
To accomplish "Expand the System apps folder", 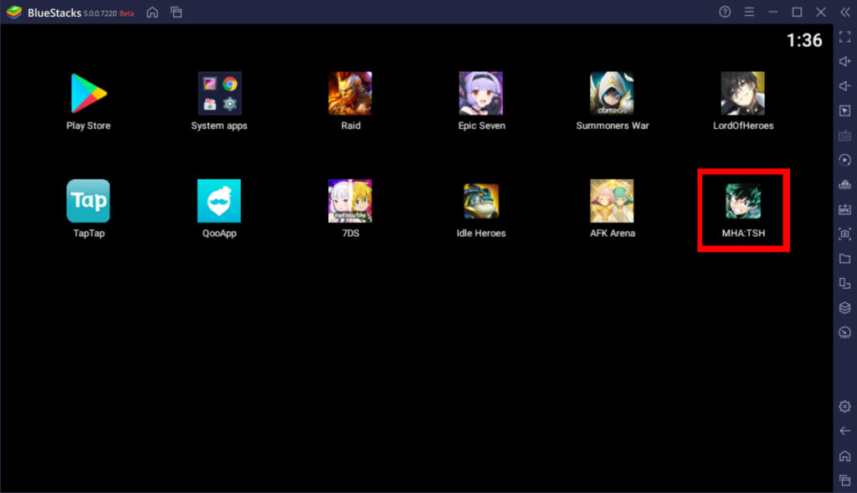I will [218, 92].
